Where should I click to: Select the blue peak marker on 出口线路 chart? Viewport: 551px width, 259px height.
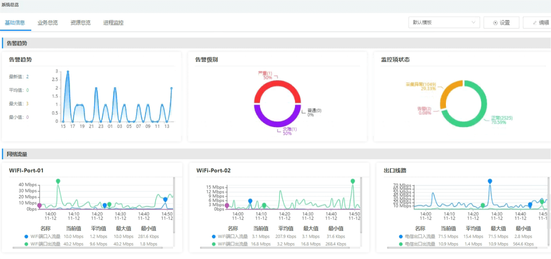tap(489, 180)
